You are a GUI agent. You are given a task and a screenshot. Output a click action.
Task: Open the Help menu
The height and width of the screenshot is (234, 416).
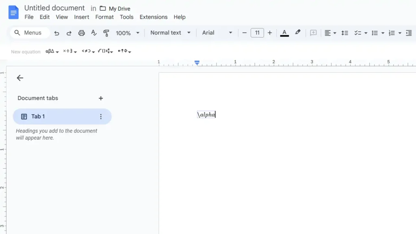tap(180, 17)
